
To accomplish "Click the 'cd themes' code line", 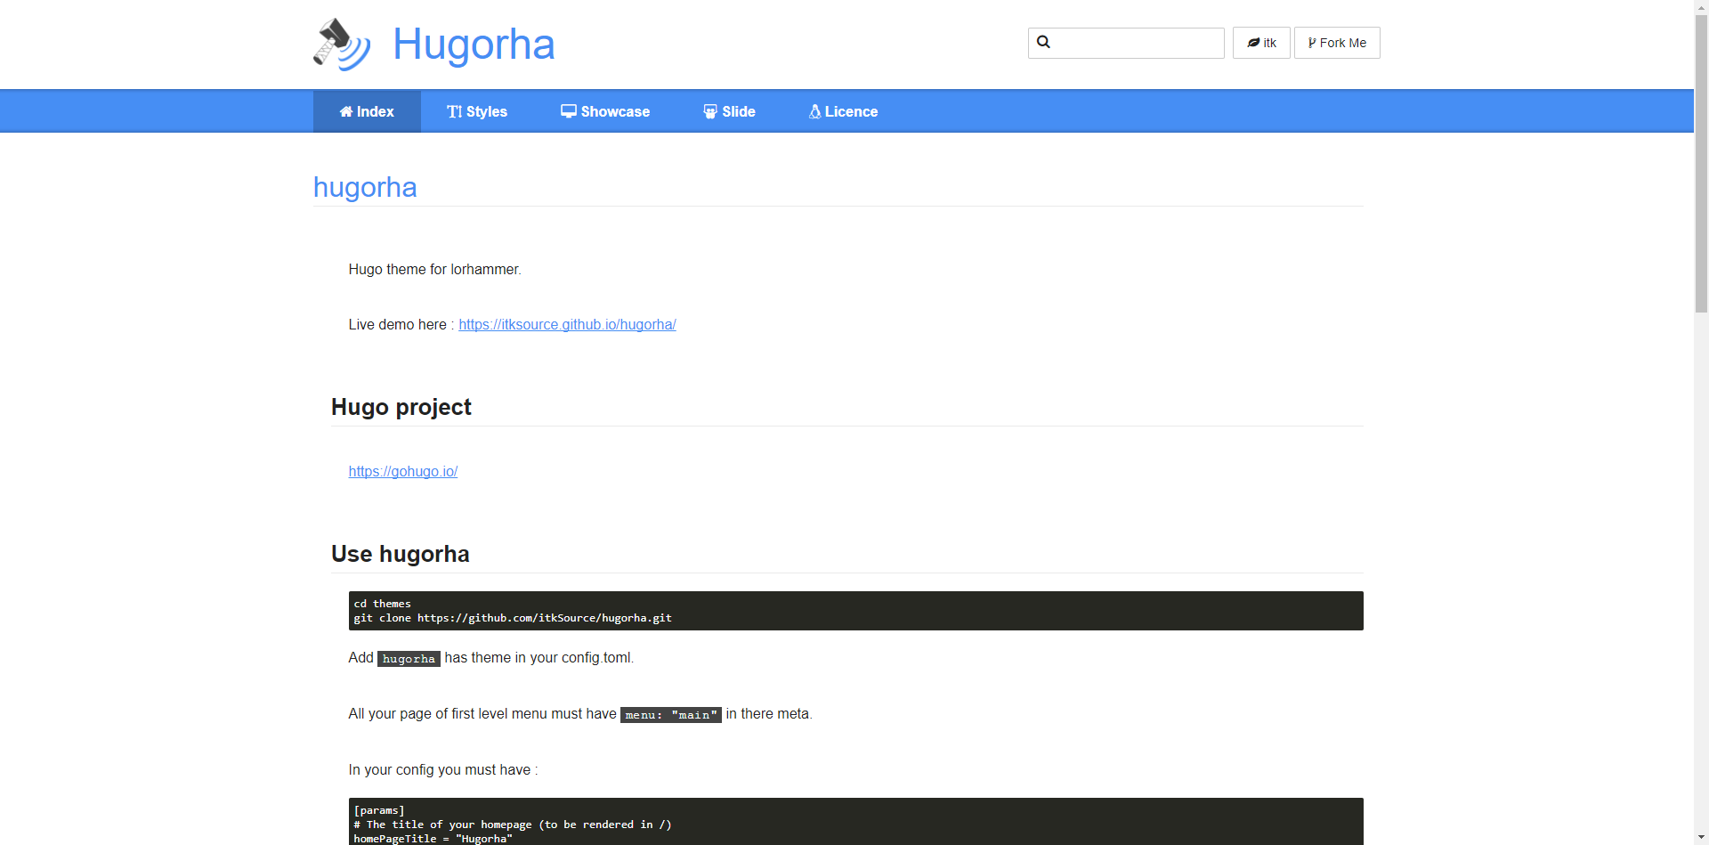I will point(383,604).
